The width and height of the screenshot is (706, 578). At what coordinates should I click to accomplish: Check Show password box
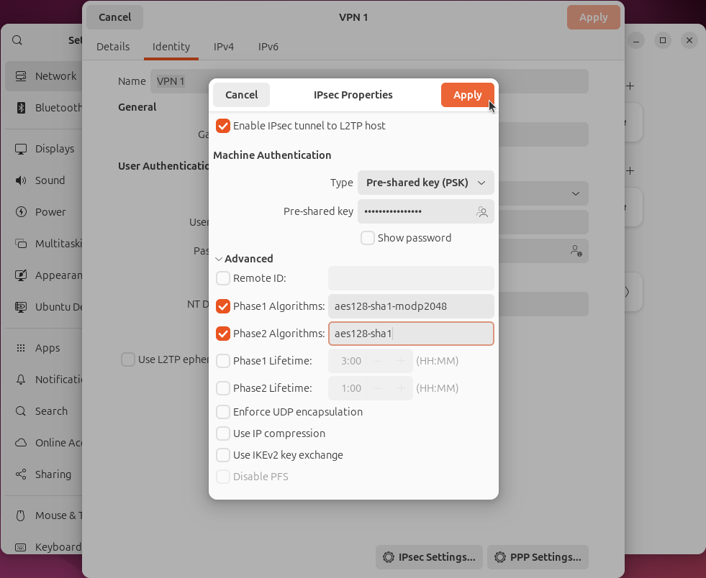pyautogui.click(x=368, y=238)
